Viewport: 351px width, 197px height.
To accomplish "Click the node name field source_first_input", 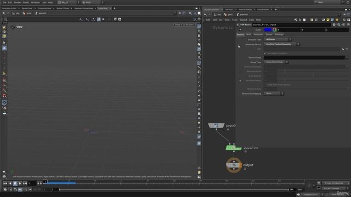I will [291, 25].
